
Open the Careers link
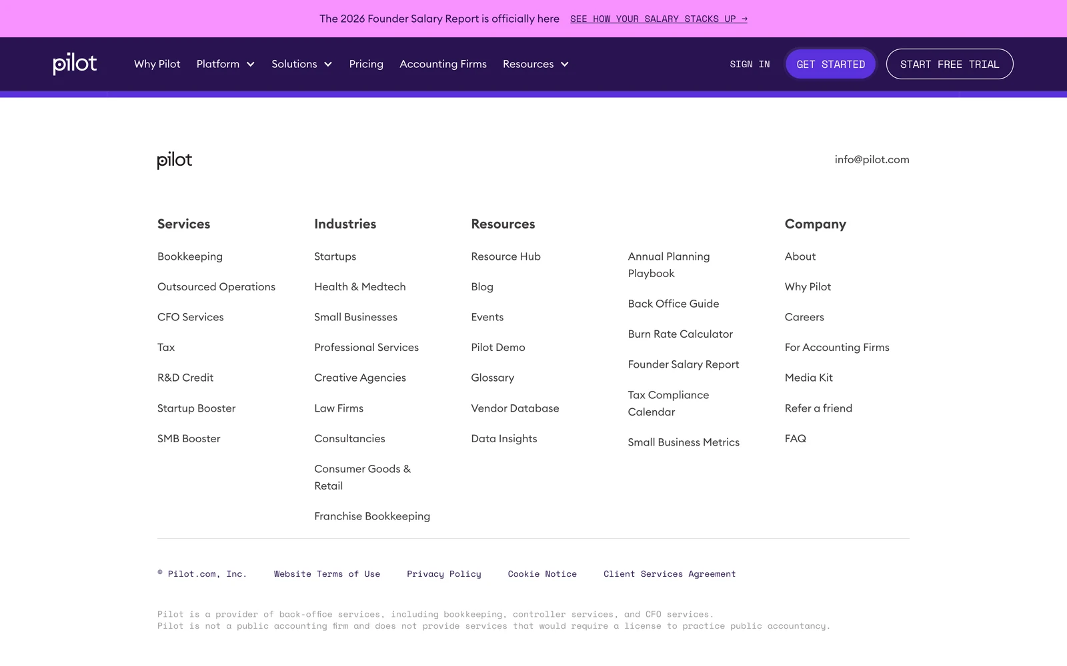(804, 317)
